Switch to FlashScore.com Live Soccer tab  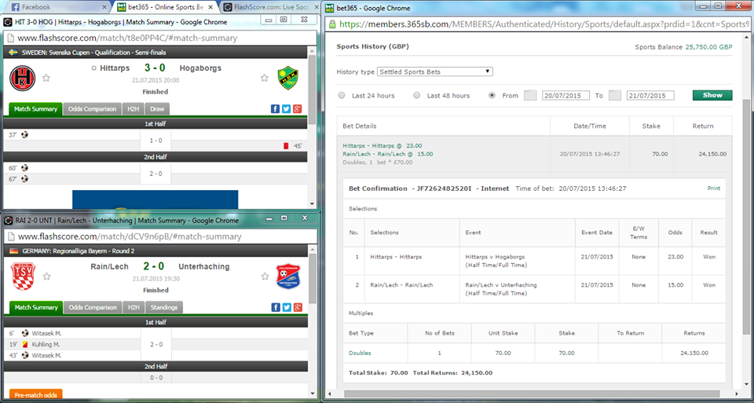click(x=269, y=7)
